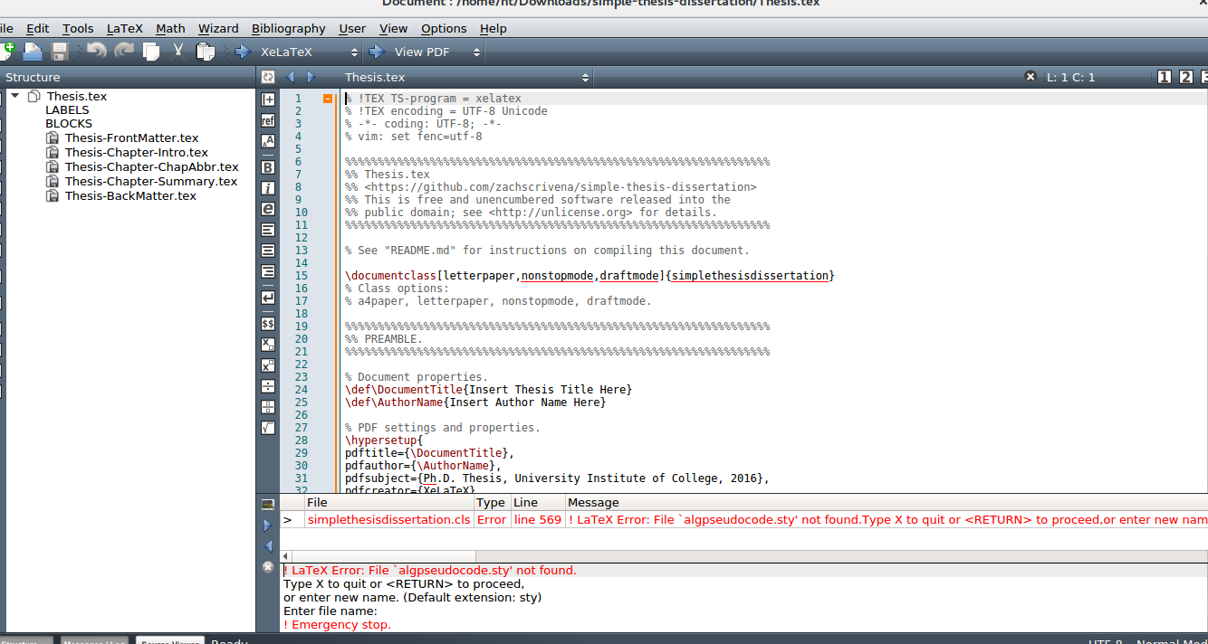Image resolution: width=1208 pixels, height=644 pixels.
Task: Refresh the structure view icon
Action: (x=268, y=77)
